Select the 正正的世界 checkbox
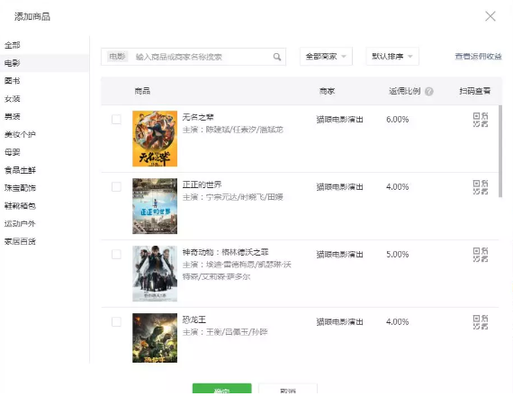Screen dimensions: 513x414 pyautogui.click(x=116, y=186)
